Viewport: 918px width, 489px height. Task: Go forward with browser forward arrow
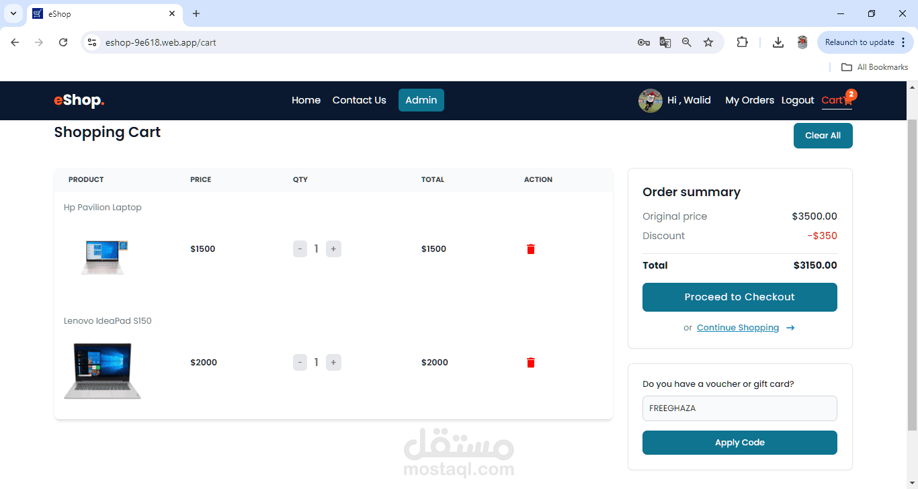[39, 42]
